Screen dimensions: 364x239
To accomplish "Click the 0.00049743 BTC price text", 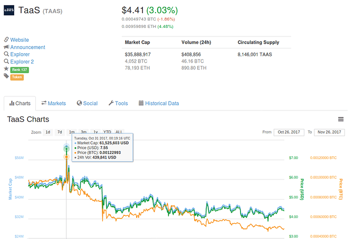I will point(139,19).
